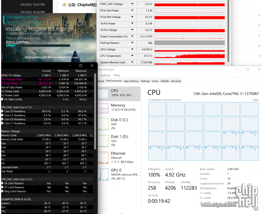Open Task Manager Options menu

[x=105, y=75]
